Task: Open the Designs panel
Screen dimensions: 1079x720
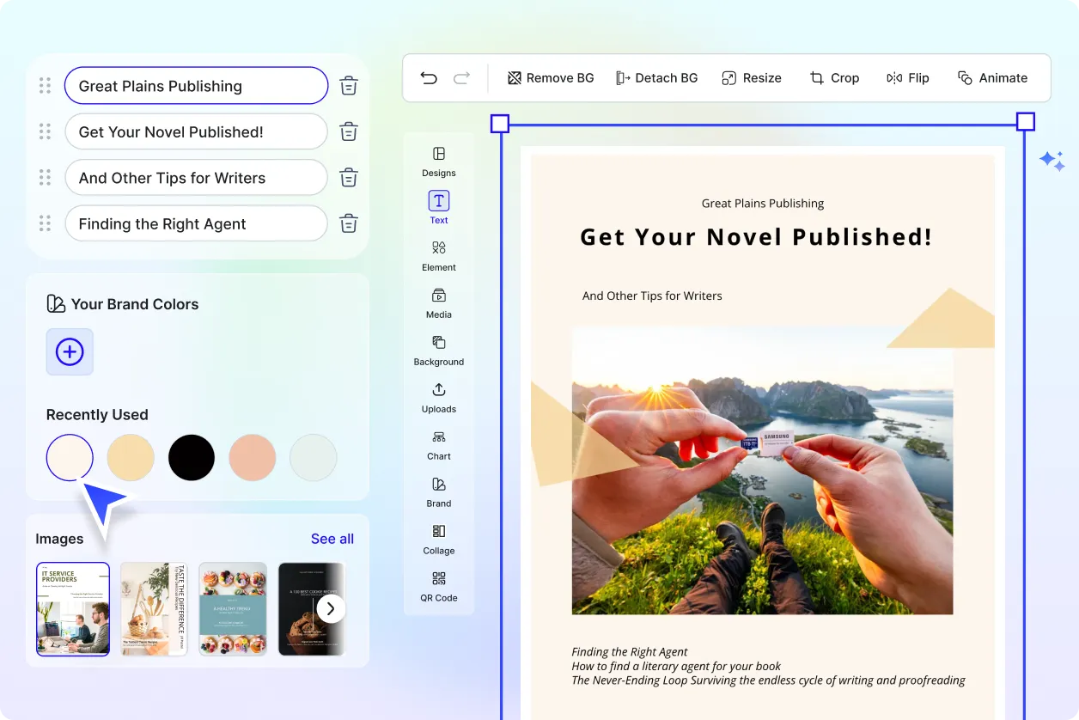Action: coord(438,162)
